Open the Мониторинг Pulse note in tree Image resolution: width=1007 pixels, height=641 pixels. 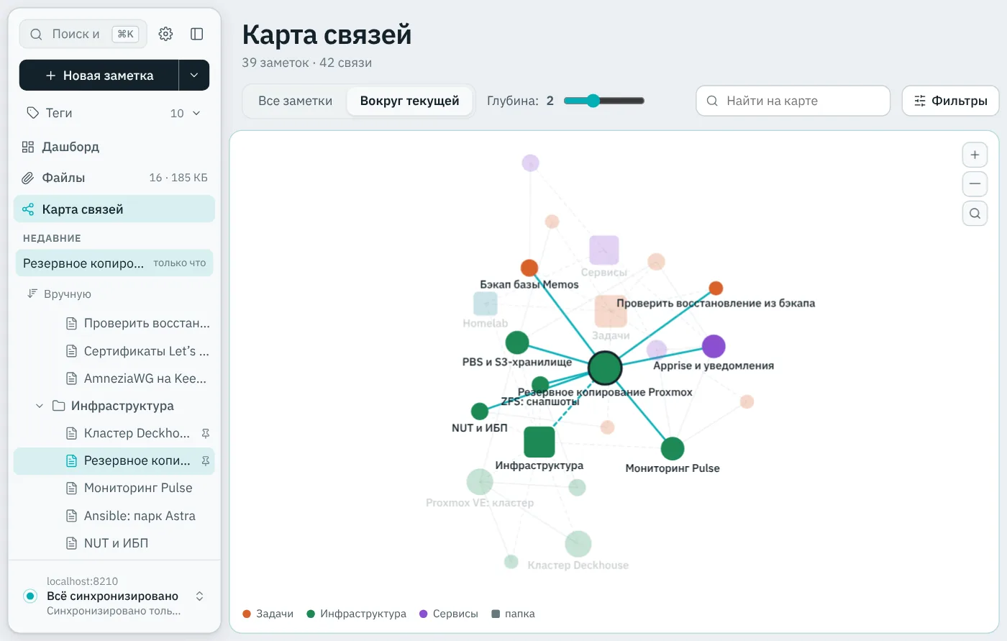click(114, 488)
